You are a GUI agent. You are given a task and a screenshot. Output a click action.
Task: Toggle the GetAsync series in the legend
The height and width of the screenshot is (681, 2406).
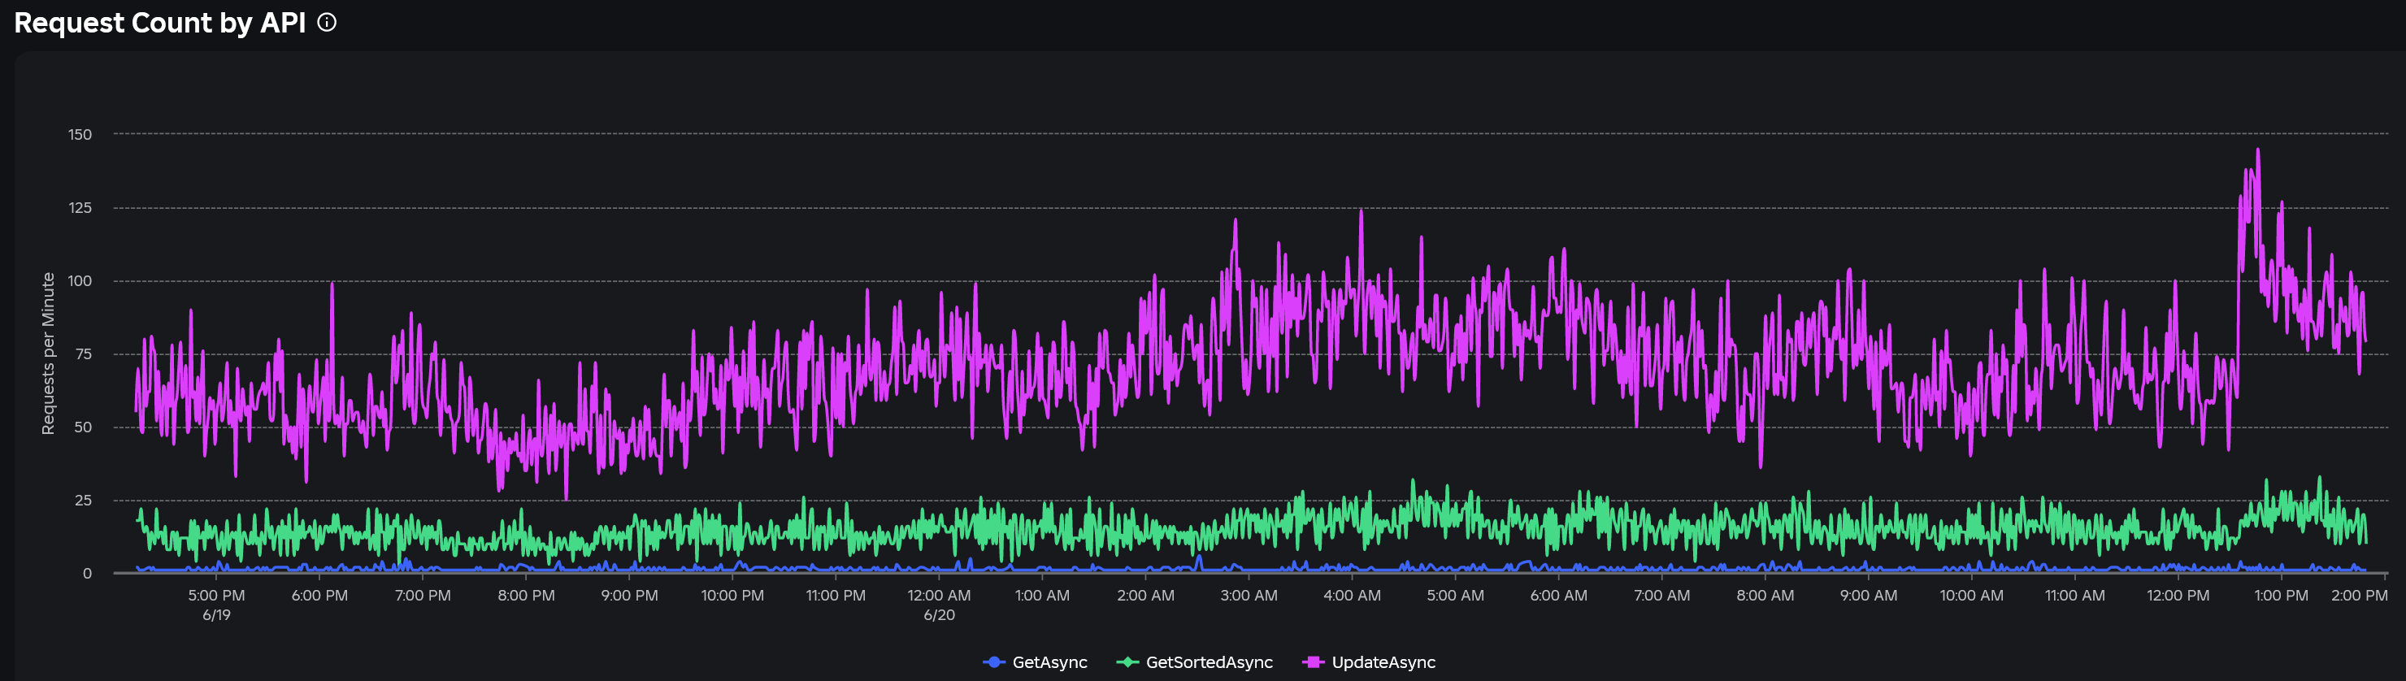[x=1036, y=662]
